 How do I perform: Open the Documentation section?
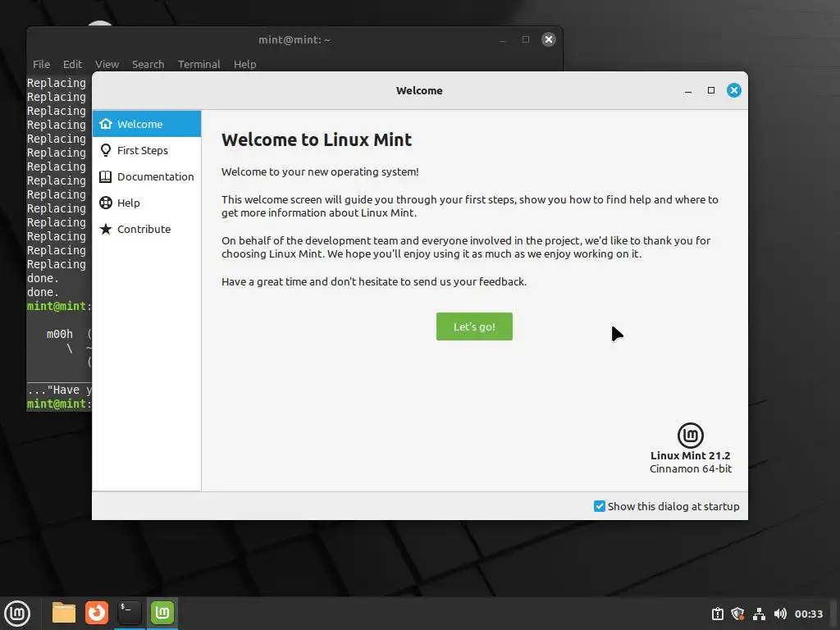click(x=146, y=177)
